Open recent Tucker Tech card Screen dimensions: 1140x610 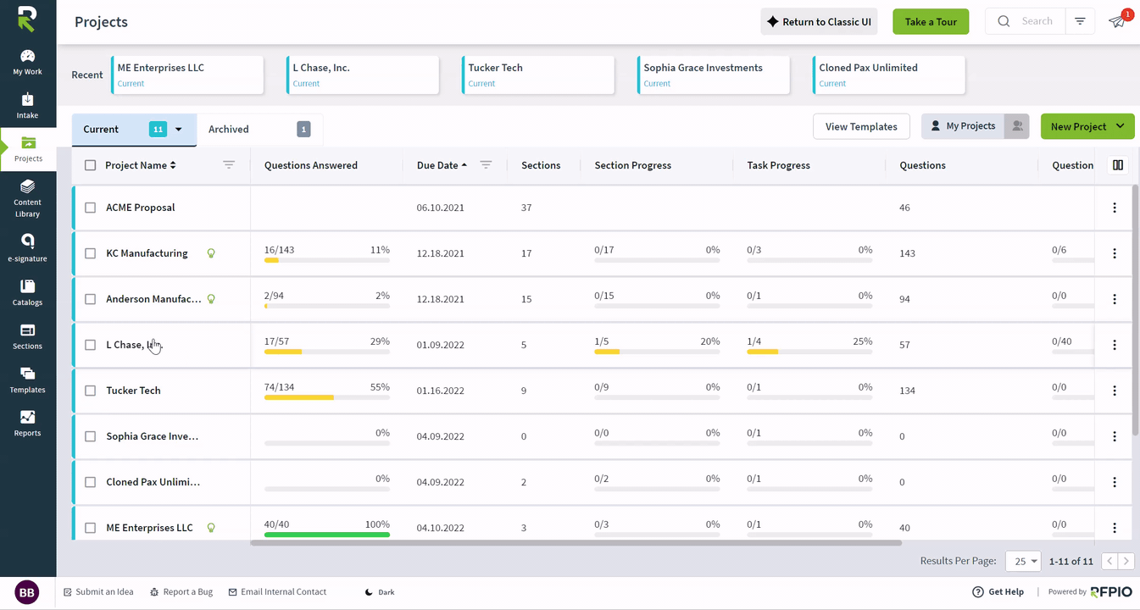point(538,75)
